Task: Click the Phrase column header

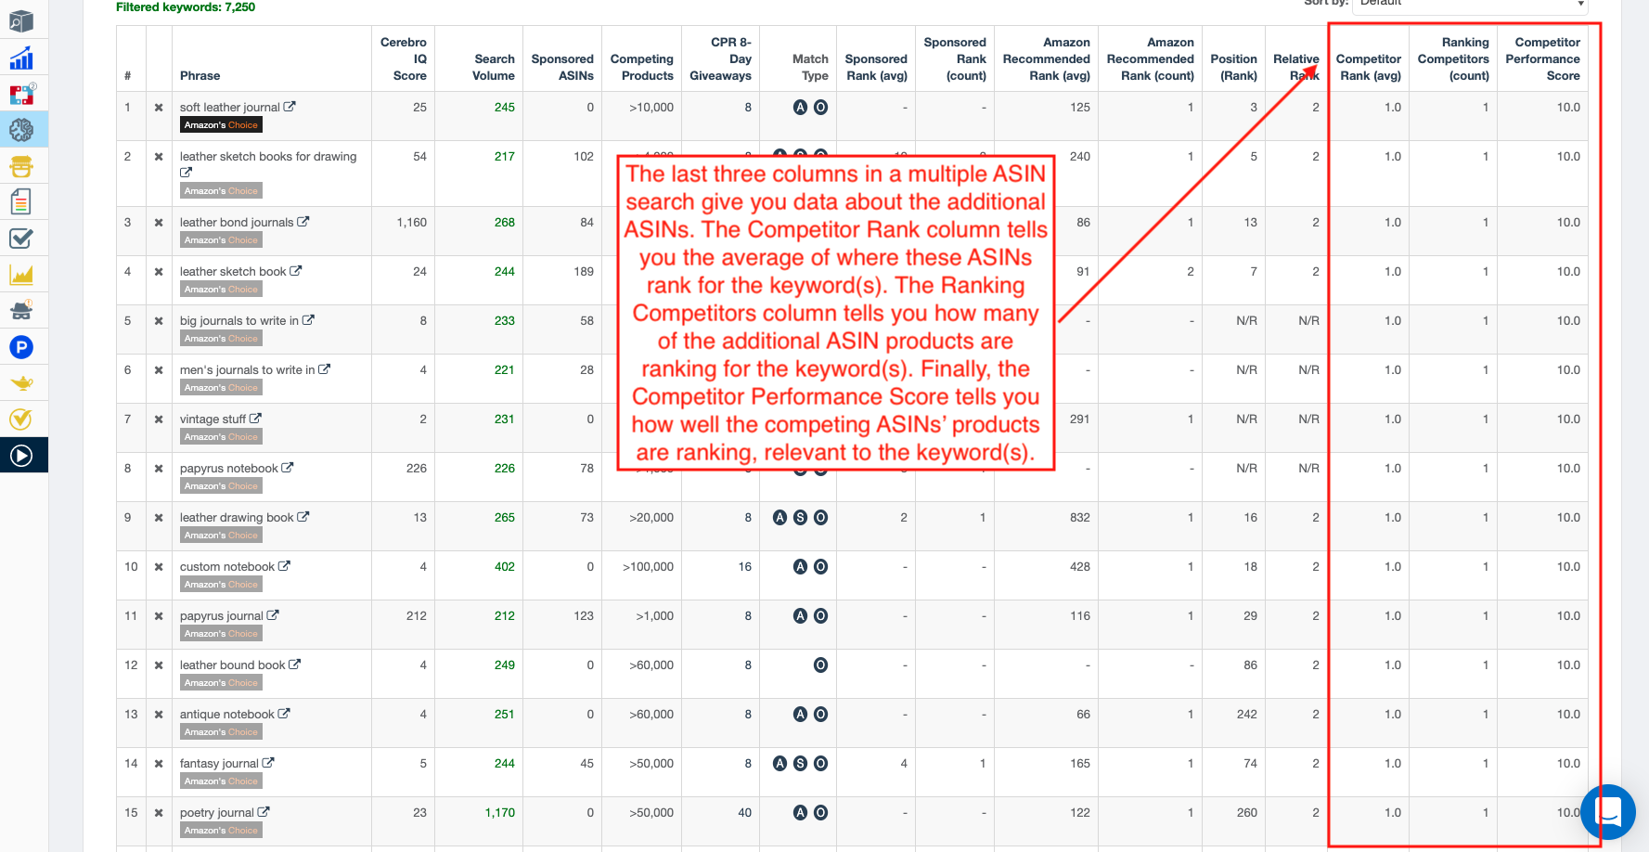Action: [x=200, y=75]
